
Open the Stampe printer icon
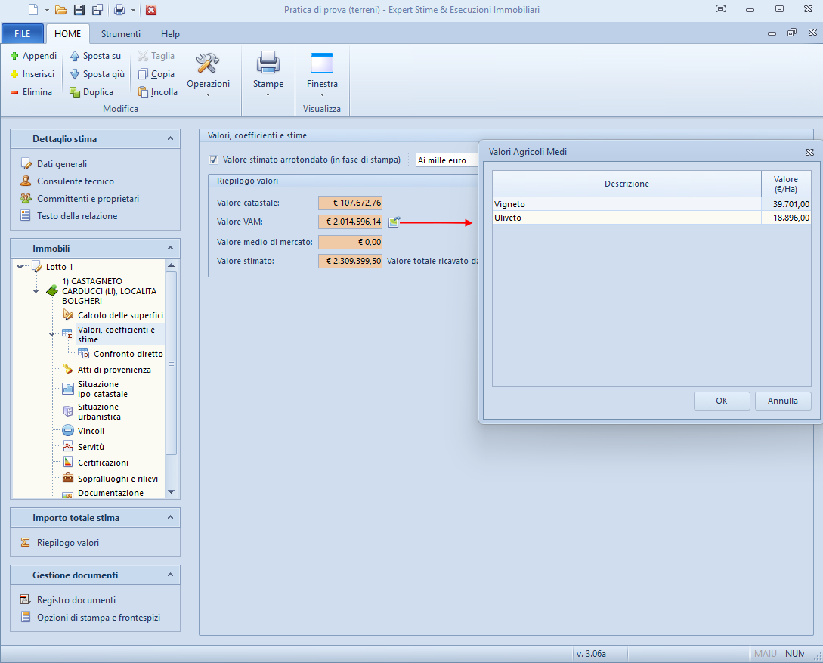pyautogui.click(x=268, y=64)
